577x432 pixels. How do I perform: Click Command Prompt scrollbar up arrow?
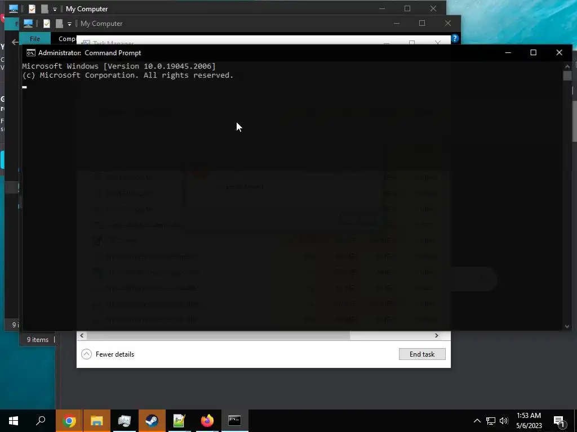click(567, 66)
